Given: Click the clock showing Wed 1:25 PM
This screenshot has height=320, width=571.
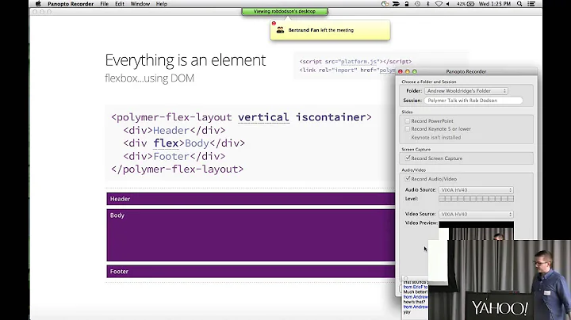Looking at the screenshot, I should click(495, 4).
